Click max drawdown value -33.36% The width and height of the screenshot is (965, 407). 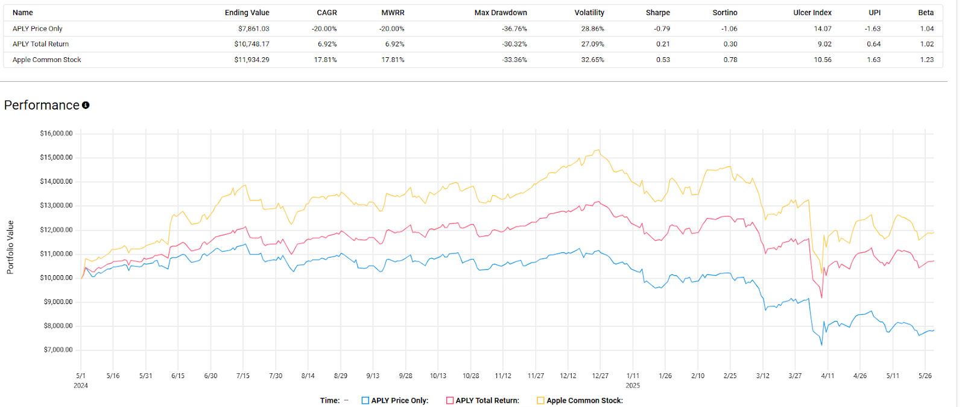tap(514, 60)
